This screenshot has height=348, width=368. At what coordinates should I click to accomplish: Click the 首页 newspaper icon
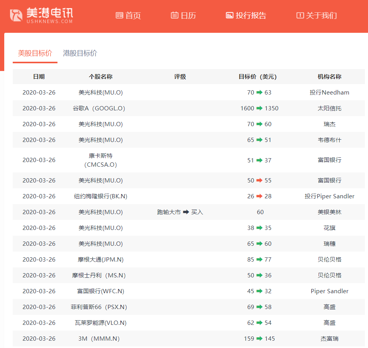120,15
